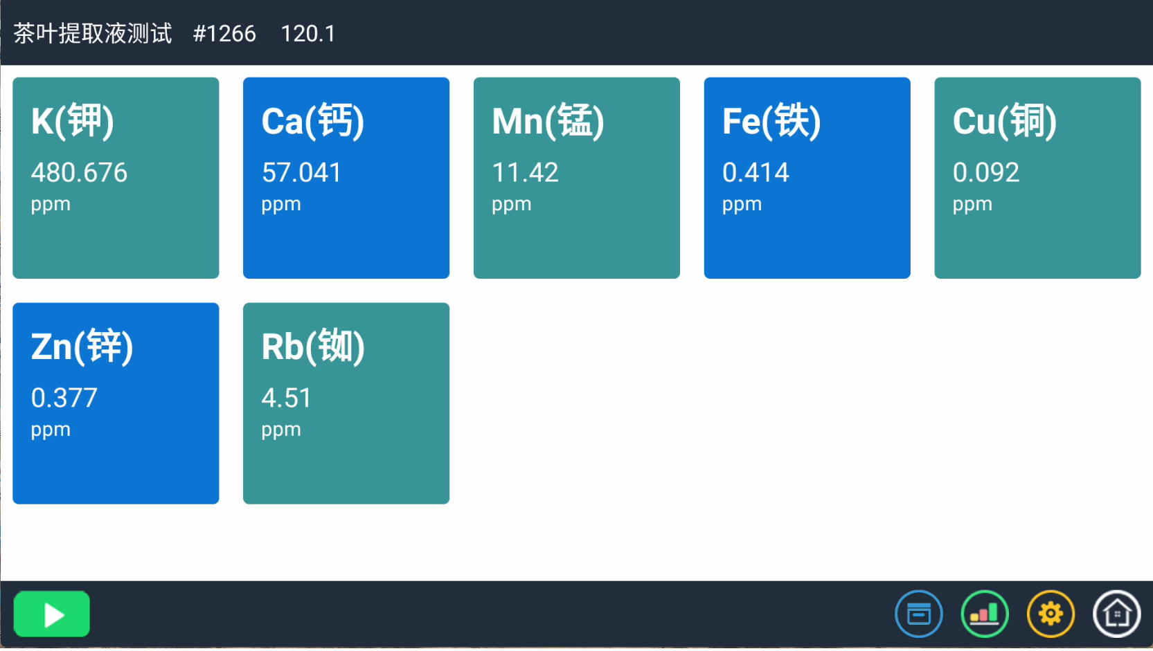Click the 4.51 rubidium value
Viewport: 1153px width, 651px height.
coord(286,398)
